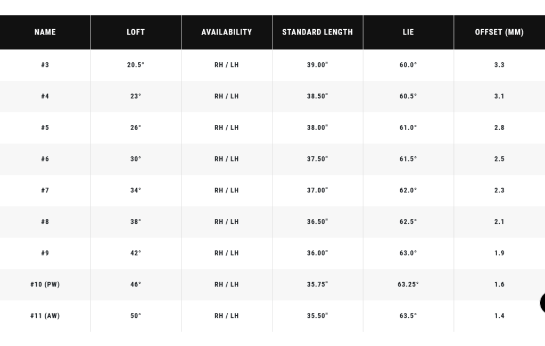Click the 30° loft for #6
This screenshot has width=545, height=346.
point(136,159)
